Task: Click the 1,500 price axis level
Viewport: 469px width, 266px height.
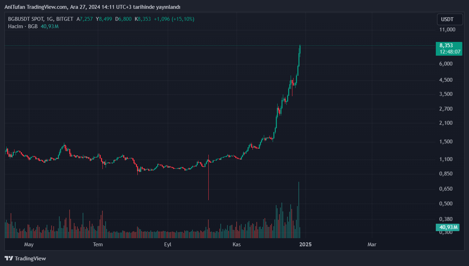Action: [x=446, y=142]
